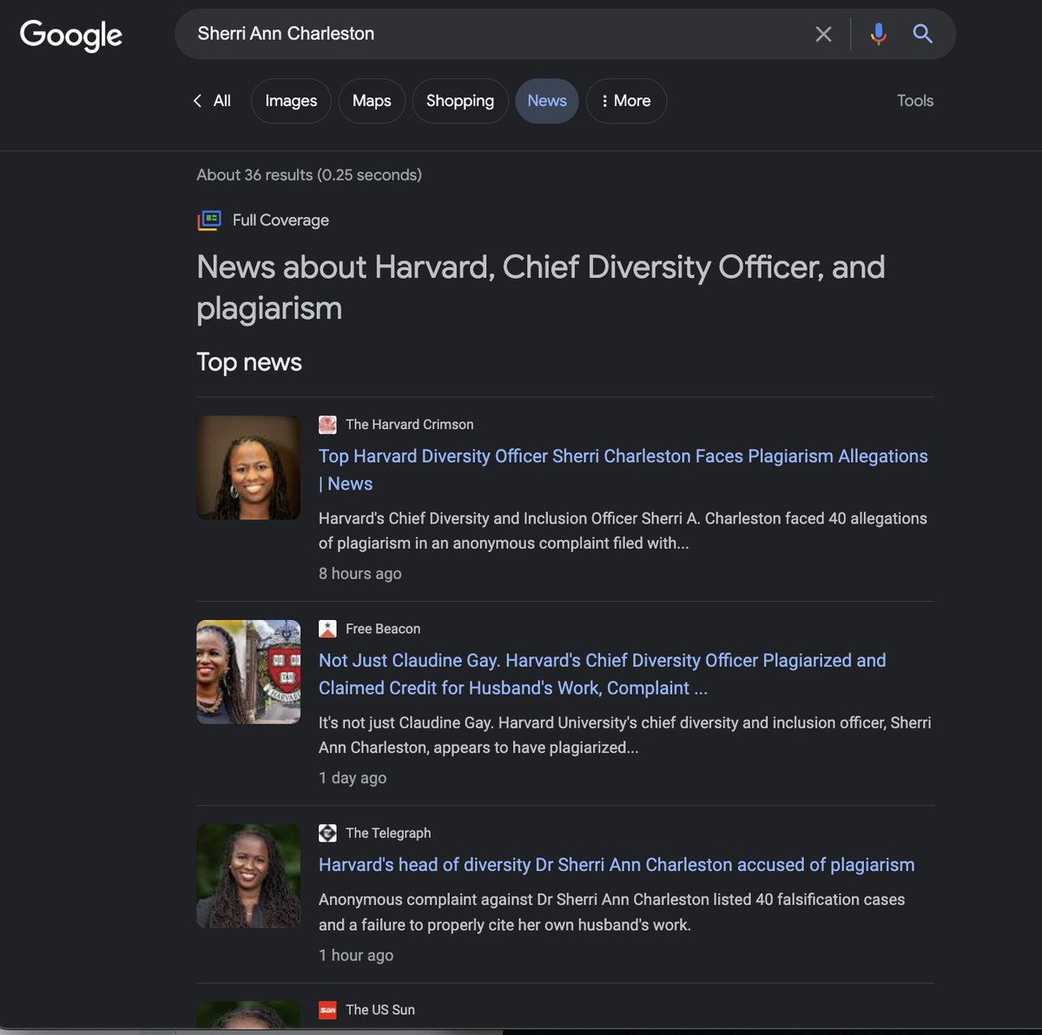This screenshot has width=1042, height=1035.
Task: Clear the search query with X icon
Action: point(823,34)
